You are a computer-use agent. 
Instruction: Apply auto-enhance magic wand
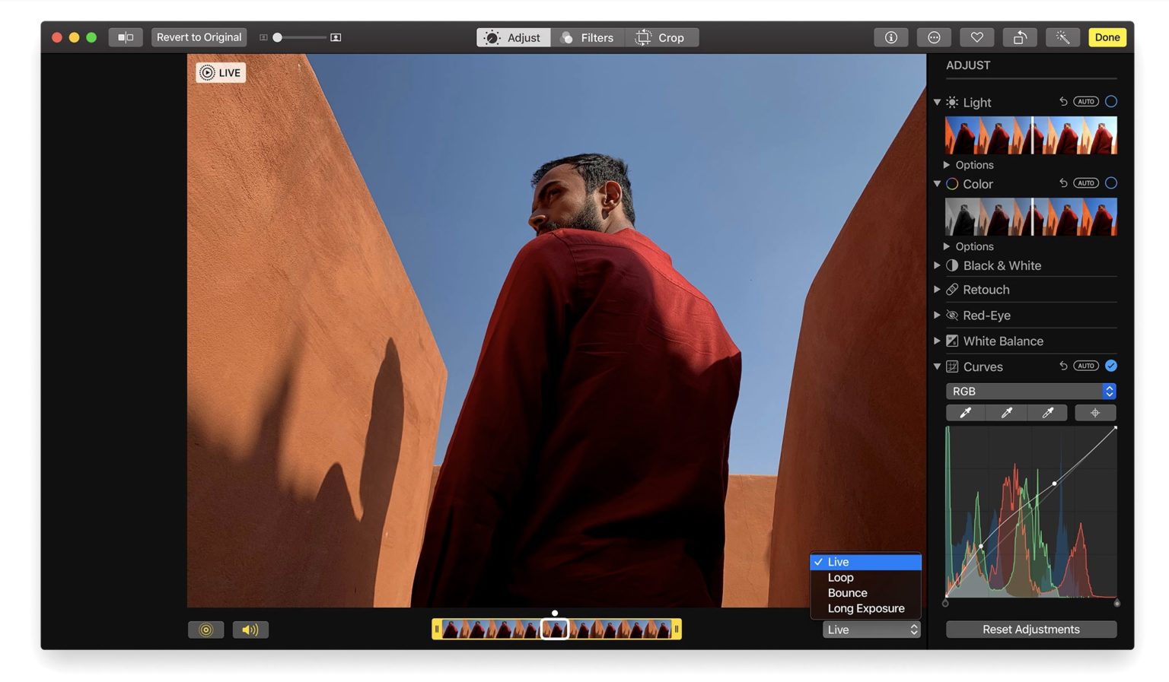[1062, 37]
